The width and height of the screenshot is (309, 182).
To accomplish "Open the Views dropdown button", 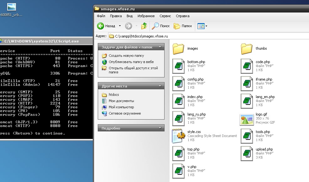I will [x=202, y=26].
